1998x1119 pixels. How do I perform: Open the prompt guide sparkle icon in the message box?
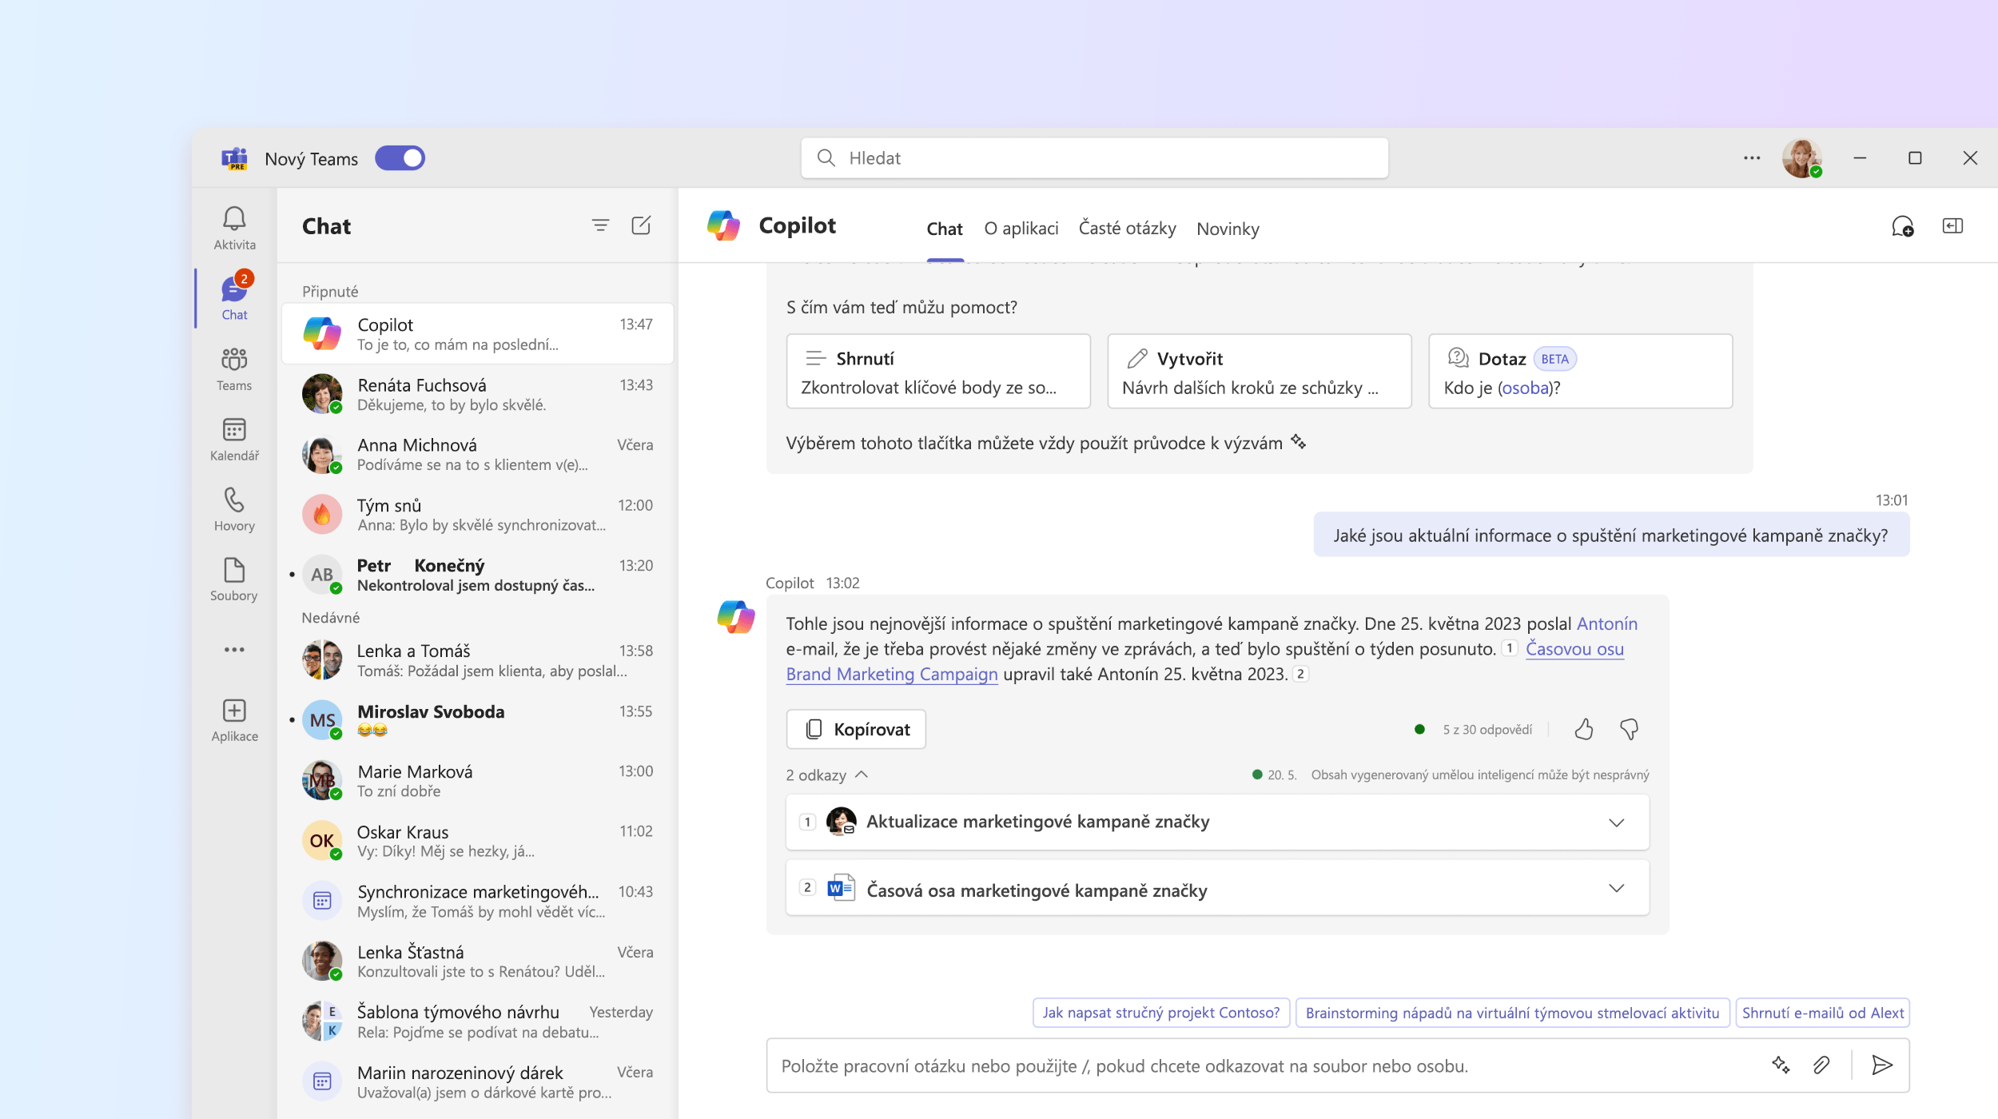tap(1781, 1065)
